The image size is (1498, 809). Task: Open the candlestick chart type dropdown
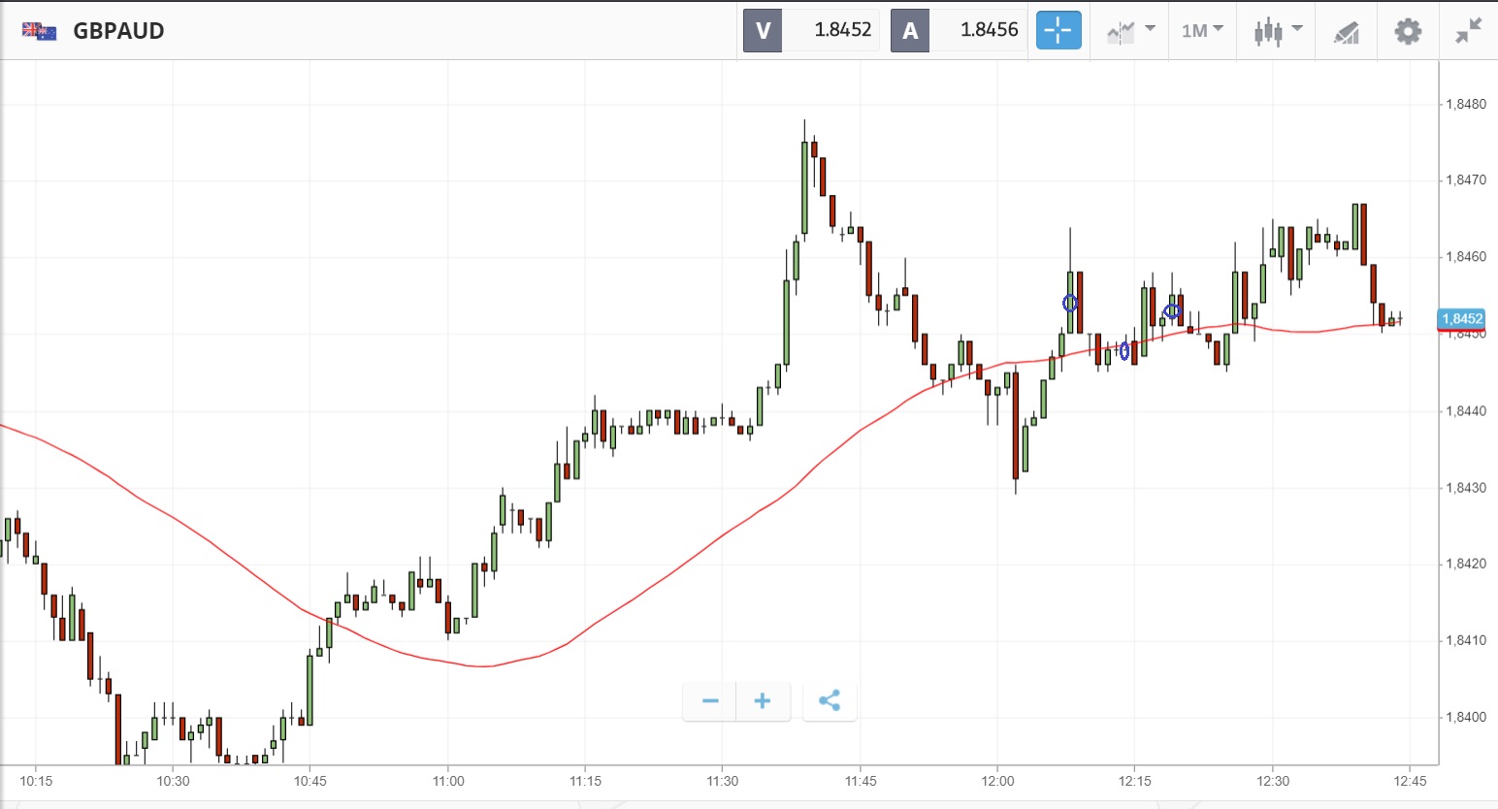tap(1277, 31)
